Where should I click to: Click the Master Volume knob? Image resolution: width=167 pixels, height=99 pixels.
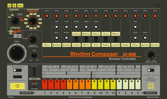tap(151, 55)
